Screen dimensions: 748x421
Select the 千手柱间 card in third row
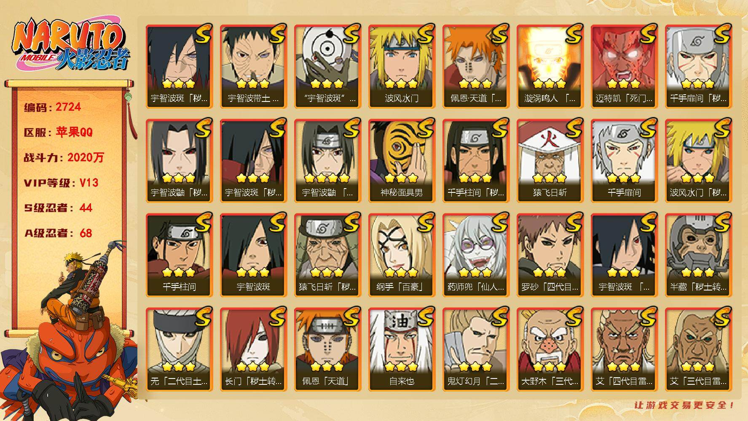point(179,255)
